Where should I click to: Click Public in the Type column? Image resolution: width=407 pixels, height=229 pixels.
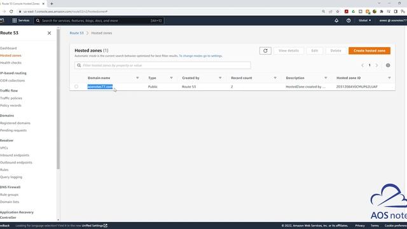153,87
